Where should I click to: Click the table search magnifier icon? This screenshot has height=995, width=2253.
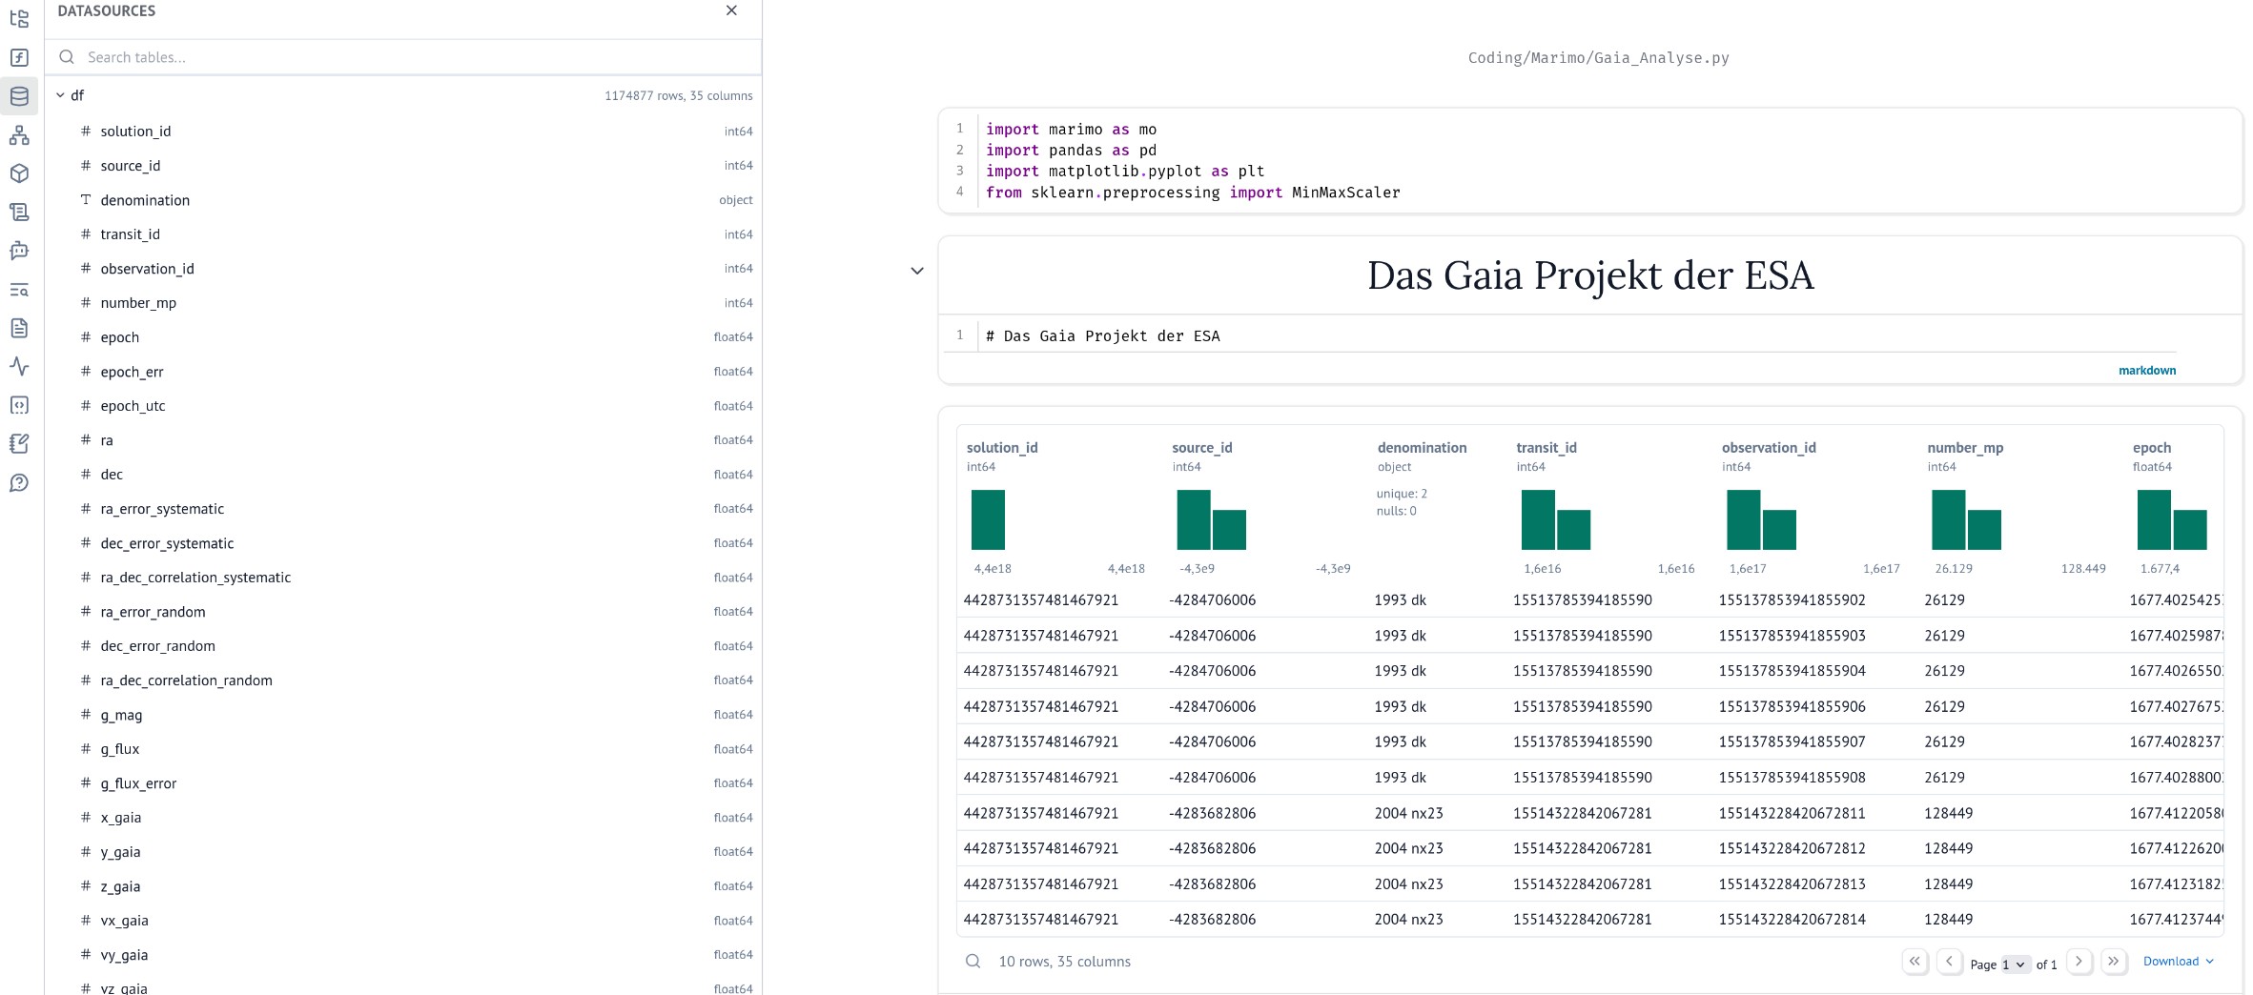973,962
